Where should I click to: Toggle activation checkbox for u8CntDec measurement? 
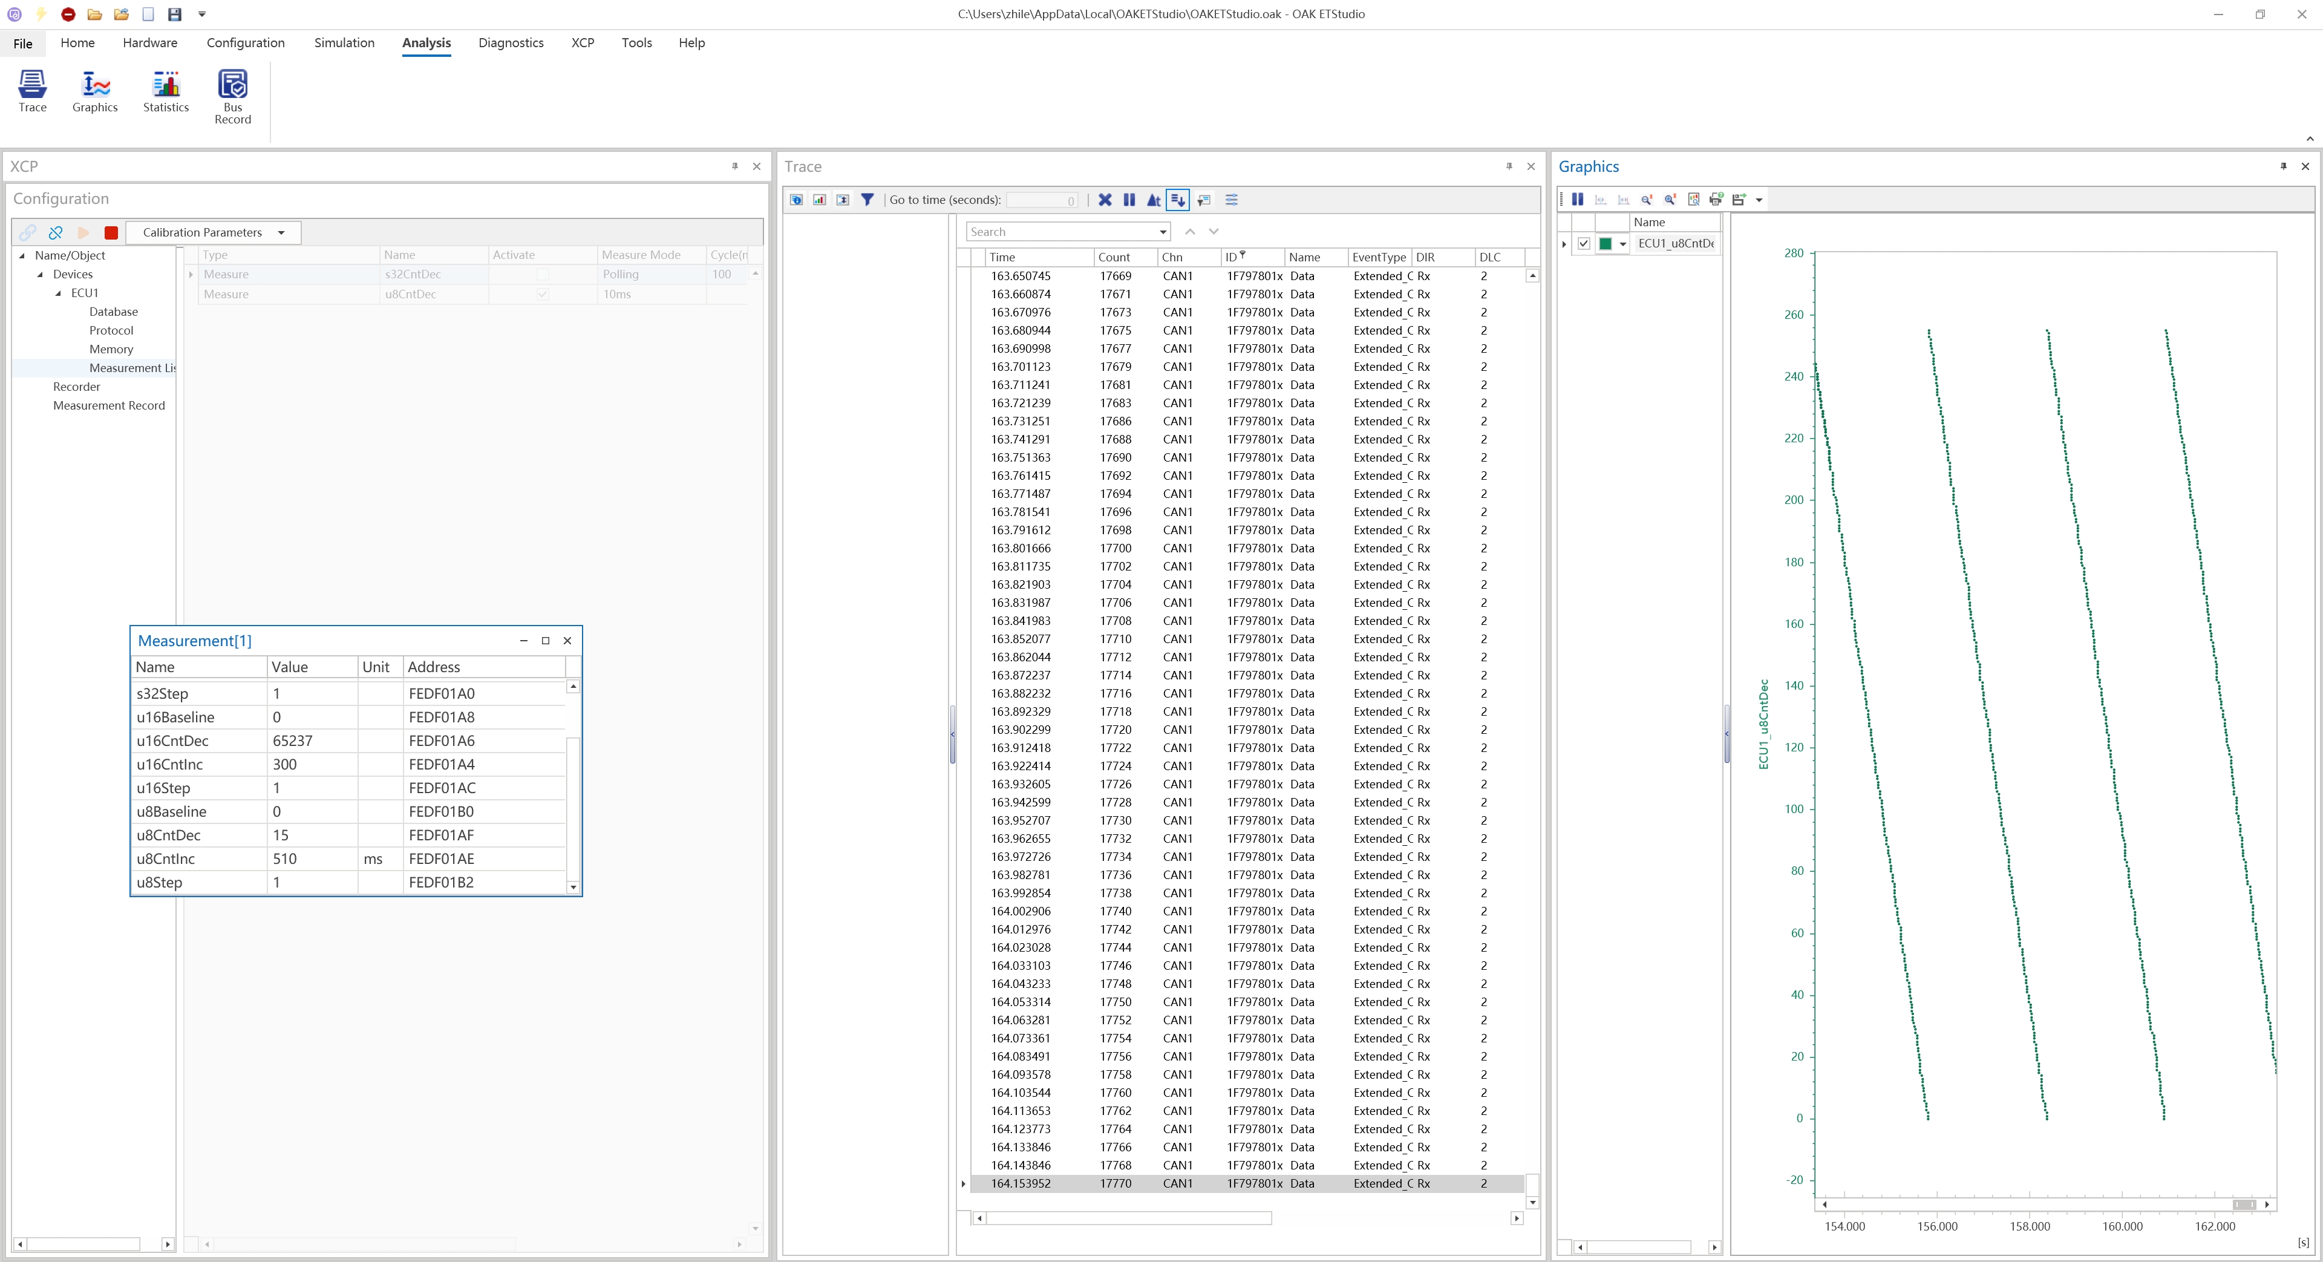click(542, 294)
